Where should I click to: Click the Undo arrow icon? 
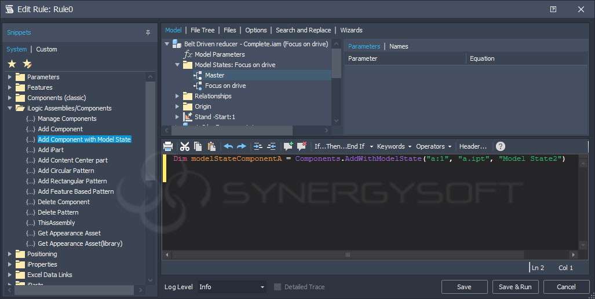[228, 146]
